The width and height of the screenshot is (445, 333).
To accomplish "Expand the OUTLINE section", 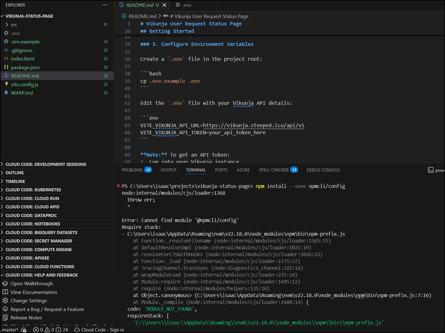I will (x=15, y=173).
